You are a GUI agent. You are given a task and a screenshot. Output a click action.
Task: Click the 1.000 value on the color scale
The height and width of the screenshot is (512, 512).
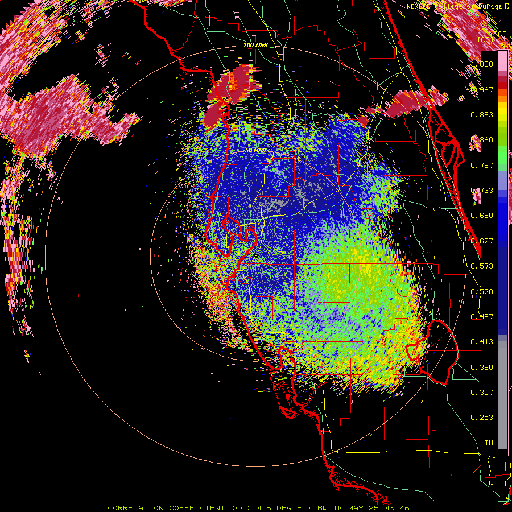point(482,64)
